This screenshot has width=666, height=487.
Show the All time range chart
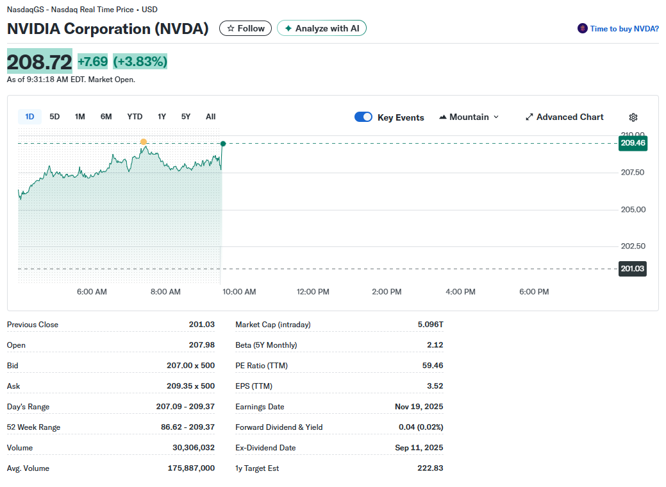click(x=210, y=117)
